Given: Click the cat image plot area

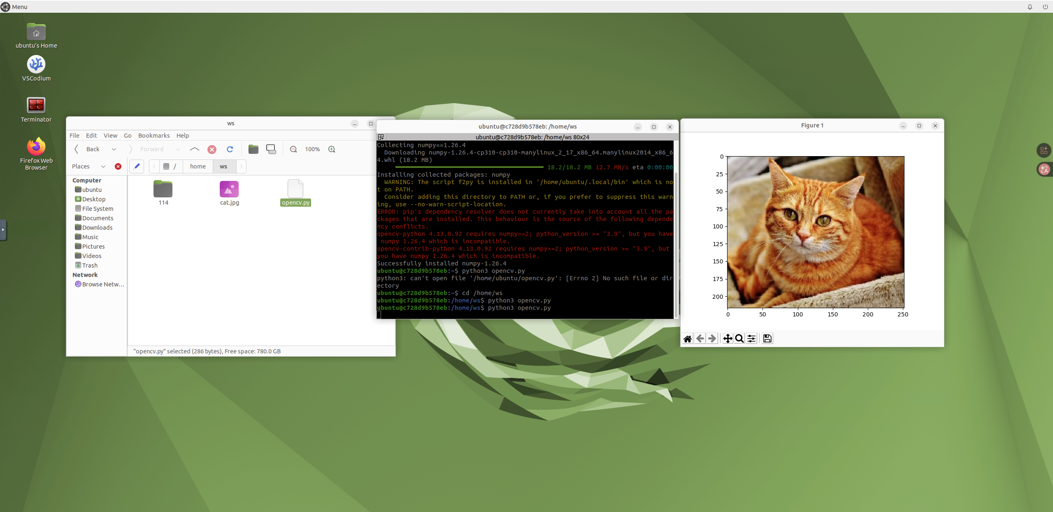Looking at the screenshot, I should pyautogui.click(x=816, y=232).
